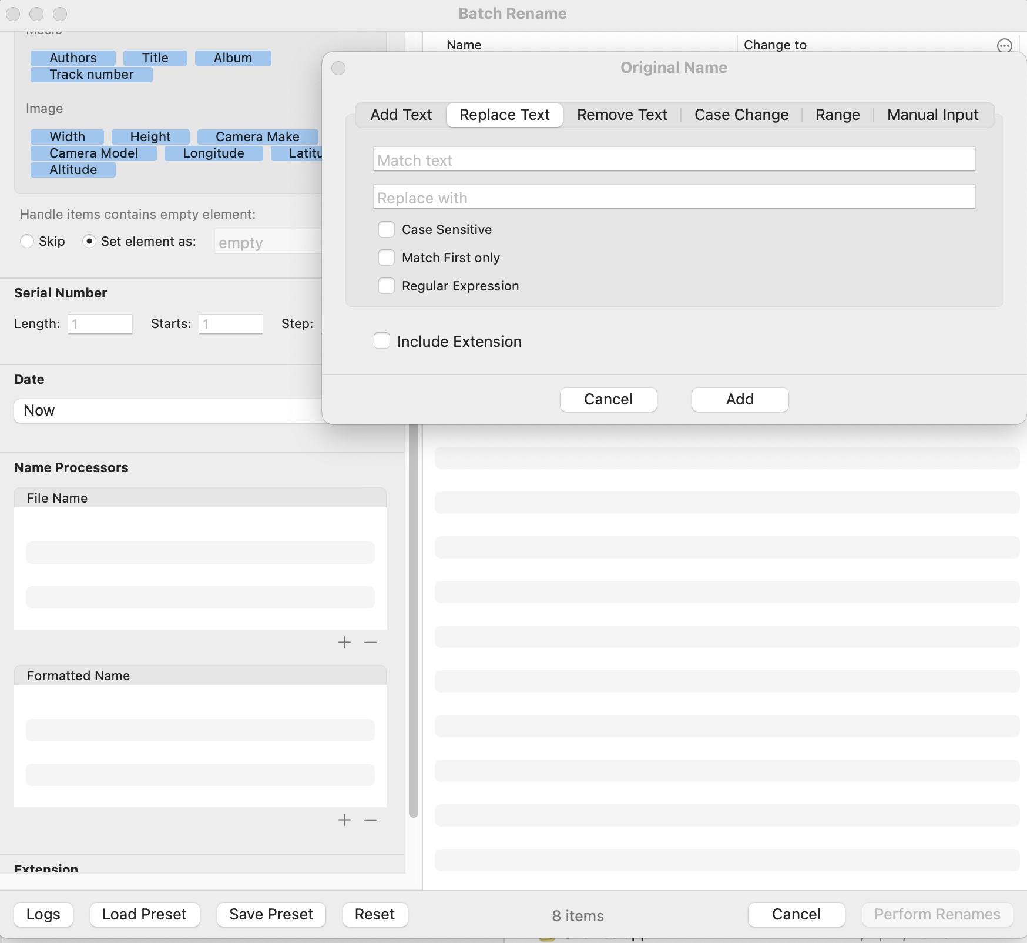Select the Replace Text tab
Viewport: 1027px width, 943px height.
tap(505, 115)
